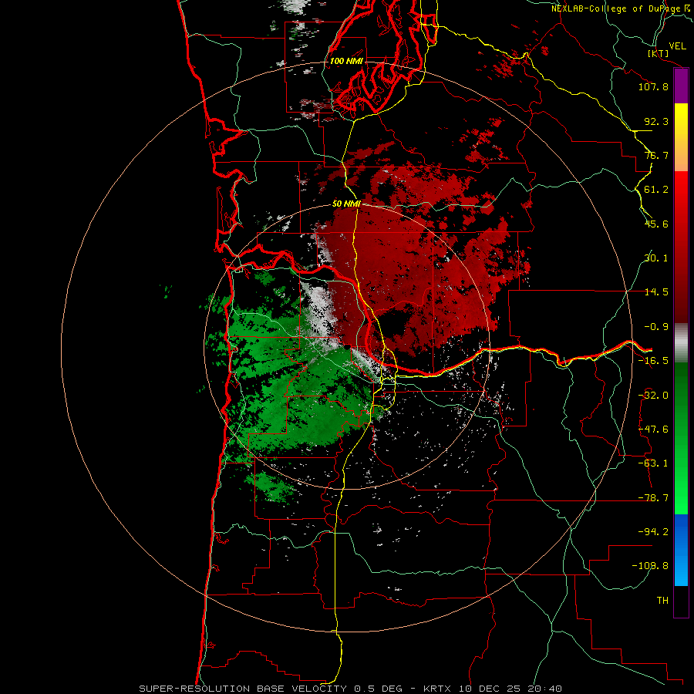Click the -109.8 legend value
The width and height of the screenshot is (694, 694).
pos(650,566)
